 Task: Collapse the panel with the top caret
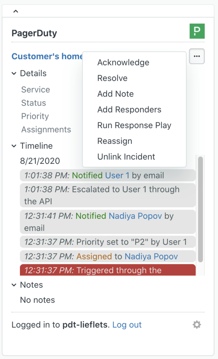[x=15, y=11]
